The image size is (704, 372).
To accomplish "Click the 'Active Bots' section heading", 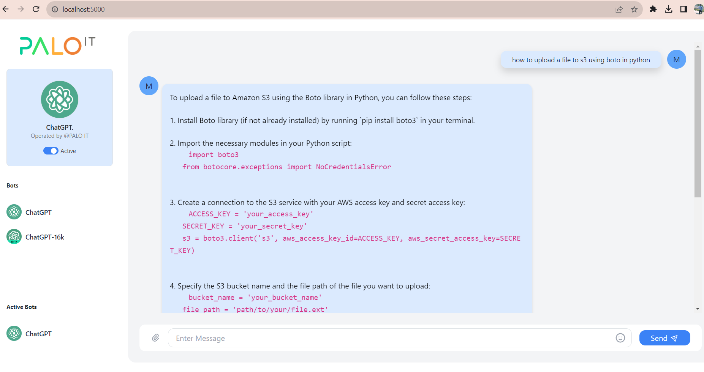I will point(22,307).
